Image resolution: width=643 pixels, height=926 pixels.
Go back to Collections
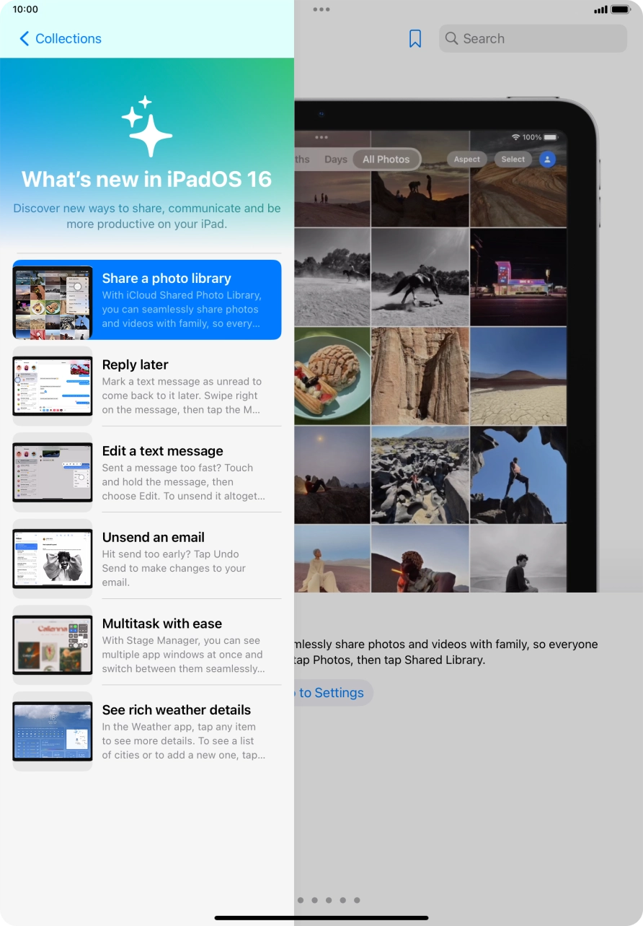[x=68, y=39]
